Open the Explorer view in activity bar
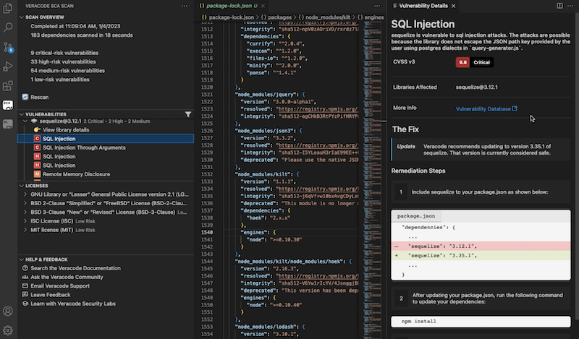579x339 pixels. click(8, 8)
